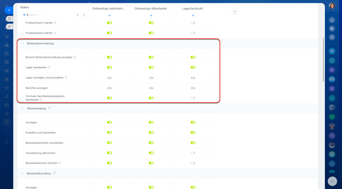Viewport: 342px width, 189px height.
Task: Open Berichte anzeigen 'Alle' for Onlineshop-Mitarbeiter
Action: point(151,88)
